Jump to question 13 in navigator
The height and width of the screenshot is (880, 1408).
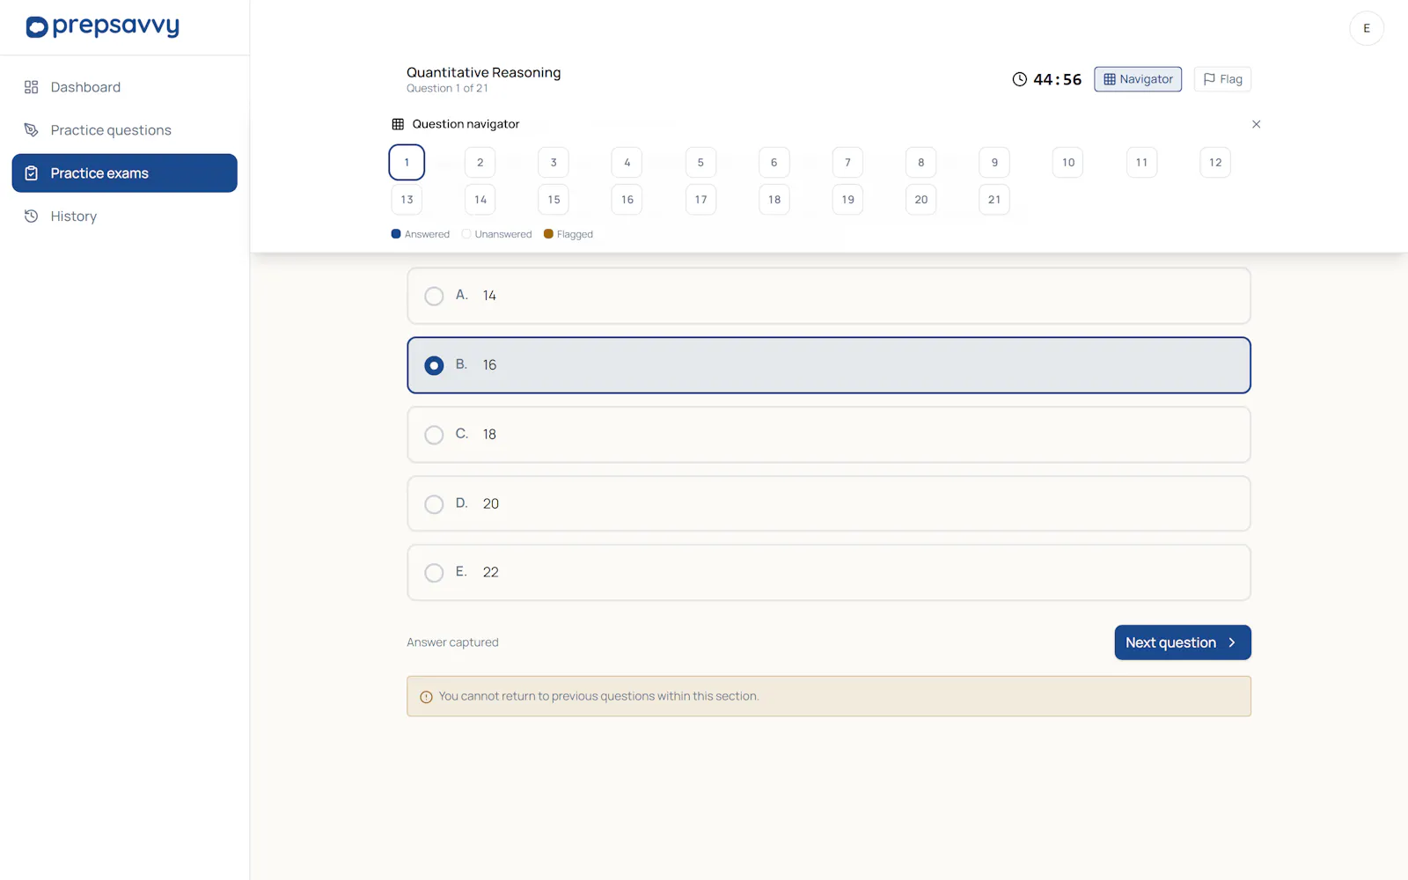(407, 200)
